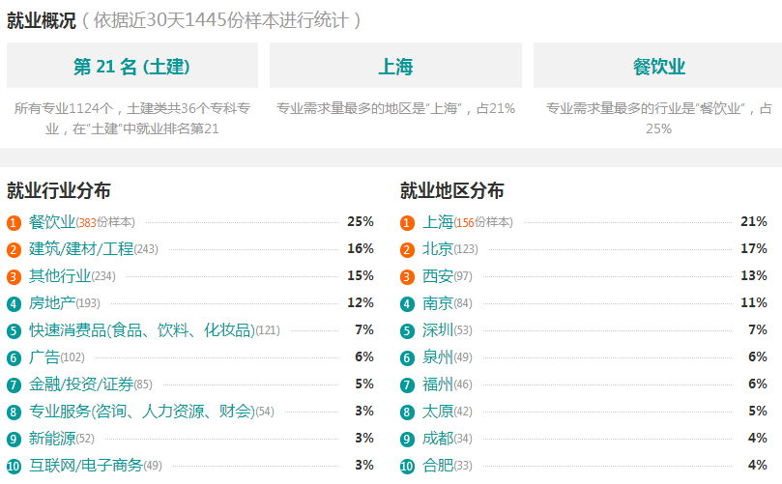Click the 就业概况 page heading
The height and width of the screenshot is (484, 782).
41,20
